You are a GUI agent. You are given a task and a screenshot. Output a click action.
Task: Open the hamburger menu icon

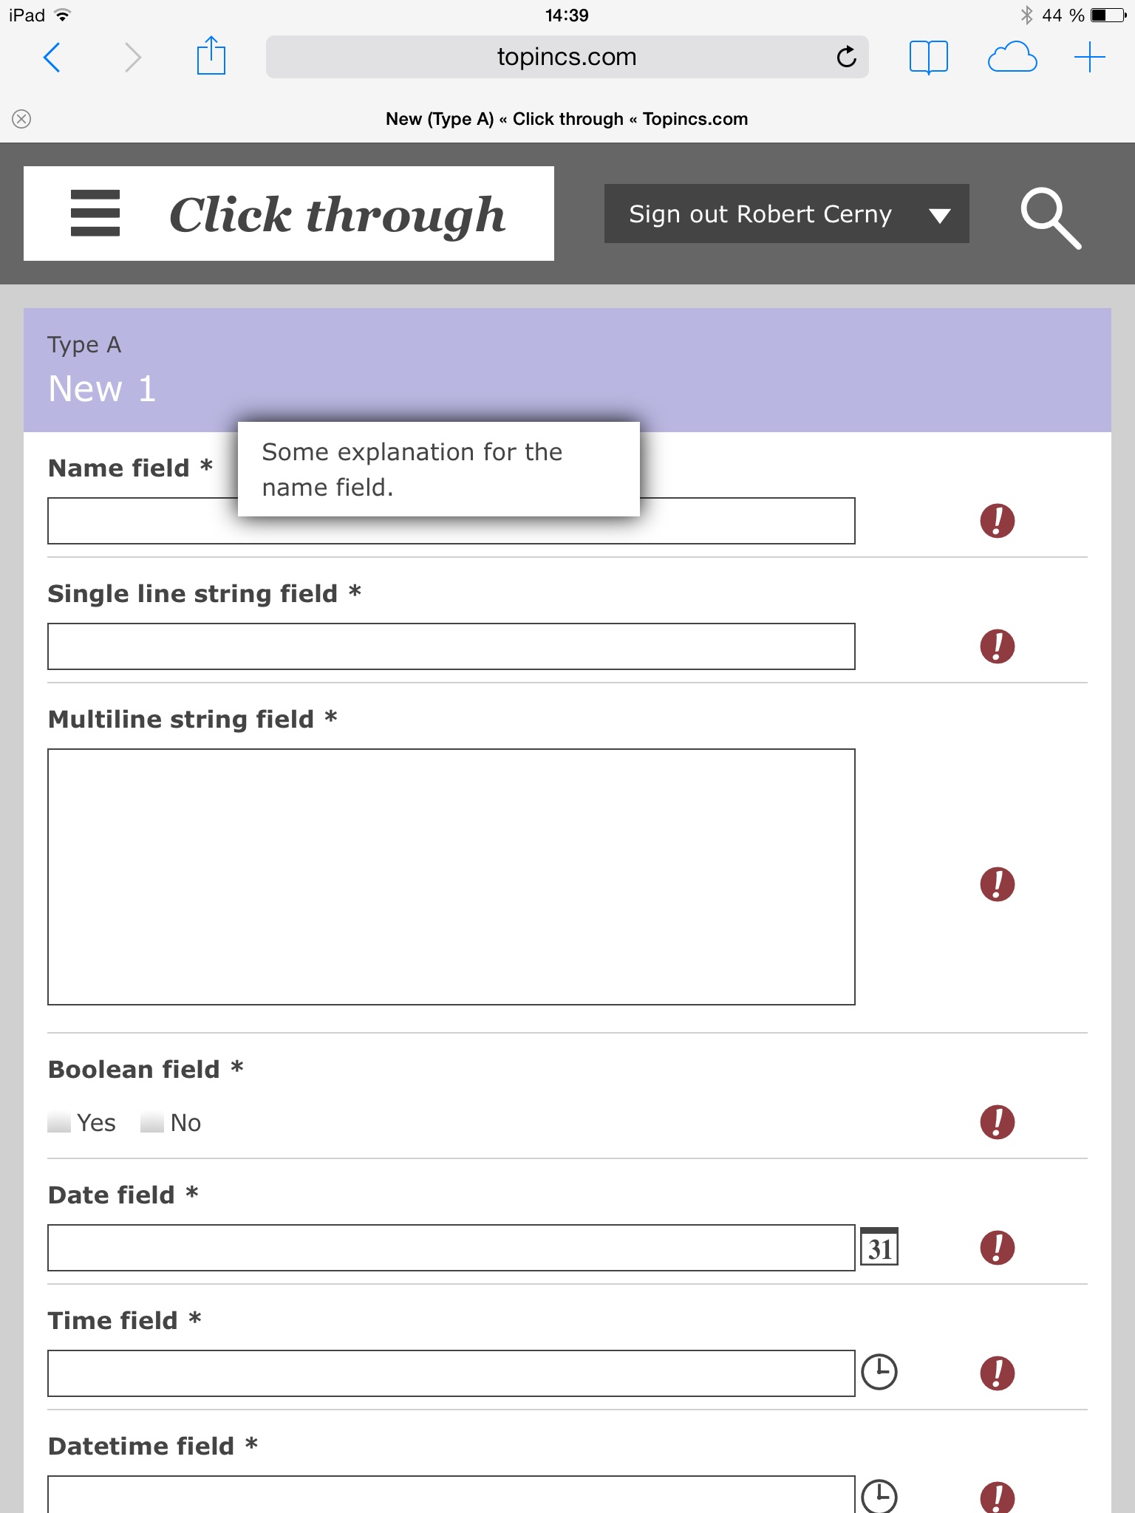(x=95, y=214)
